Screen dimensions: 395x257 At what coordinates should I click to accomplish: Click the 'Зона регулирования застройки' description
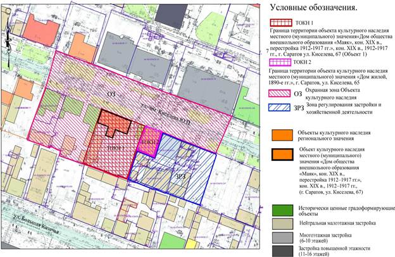coord(344,108)
